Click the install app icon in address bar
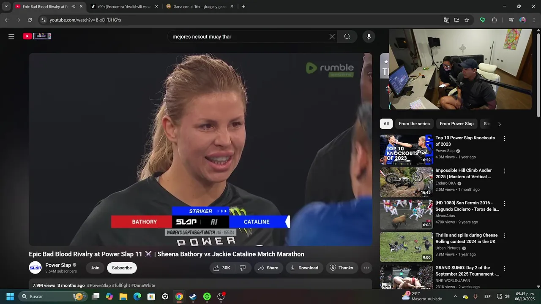The image size is (541, 304). pyautogui.click(x=456, y=20)
